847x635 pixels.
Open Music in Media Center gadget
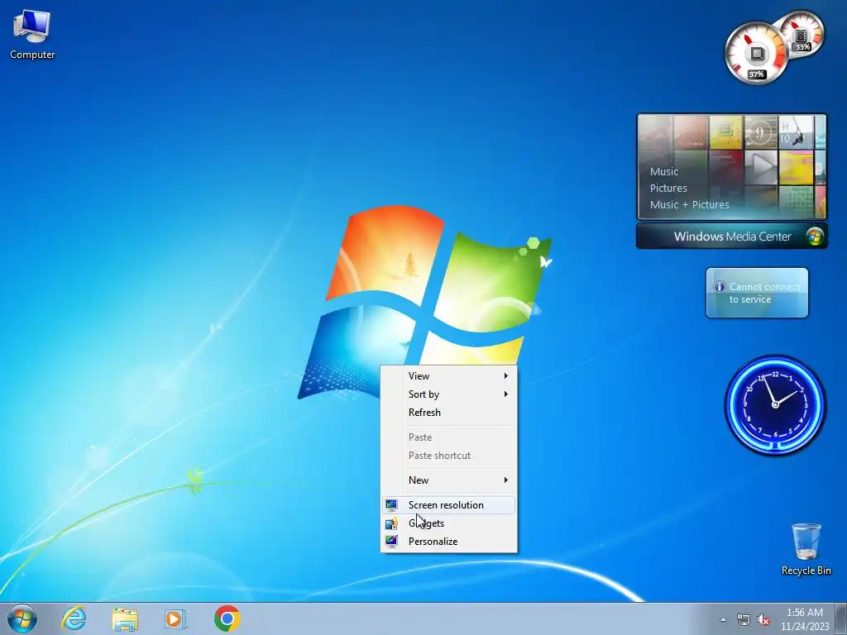coord(664,172)
